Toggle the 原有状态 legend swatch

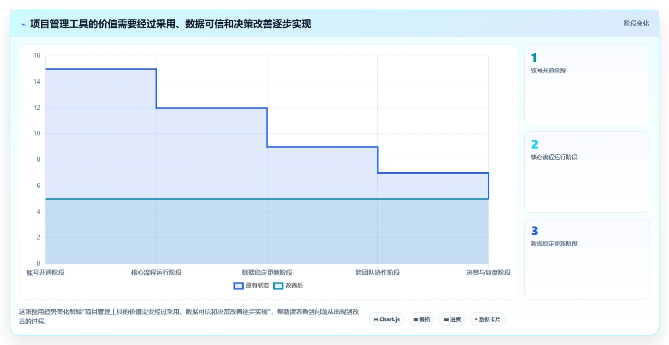coord(238,285)
